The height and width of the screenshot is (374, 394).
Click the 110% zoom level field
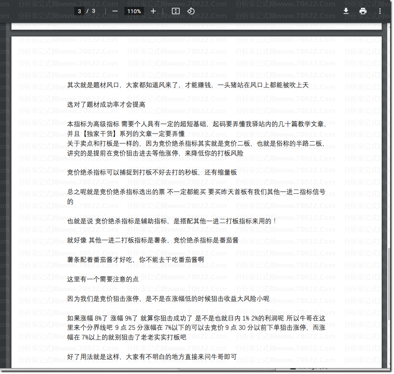click(x=134, y=11)
